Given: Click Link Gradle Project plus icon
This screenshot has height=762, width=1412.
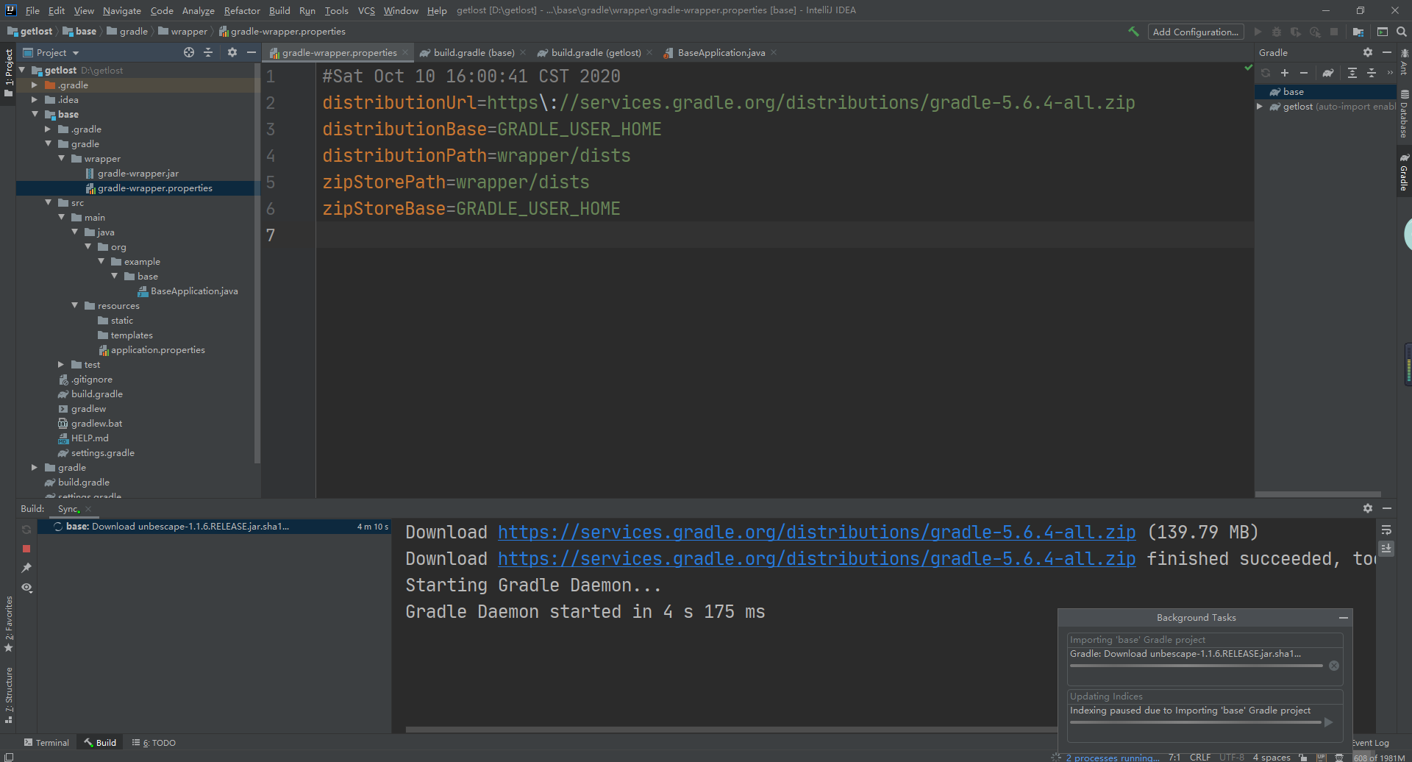Looking at the screenshot, I should pyautogui.click(x=1285, y=73).
